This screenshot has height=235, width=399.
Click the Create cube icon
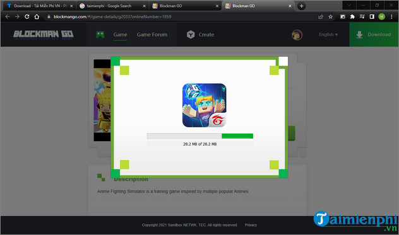[191, 35]
